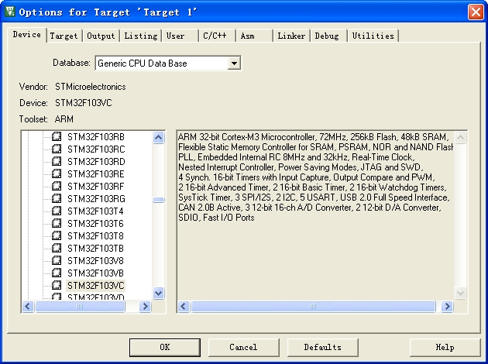This screenshot has height=364, width=488.
Task: Click description pane horizontal scrollbar thumb
Action: (313, 307)
